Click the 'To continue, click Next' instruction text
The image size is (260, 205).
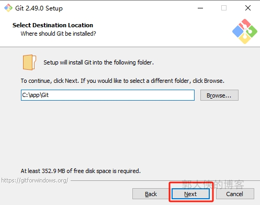click(x=122, y=81)
